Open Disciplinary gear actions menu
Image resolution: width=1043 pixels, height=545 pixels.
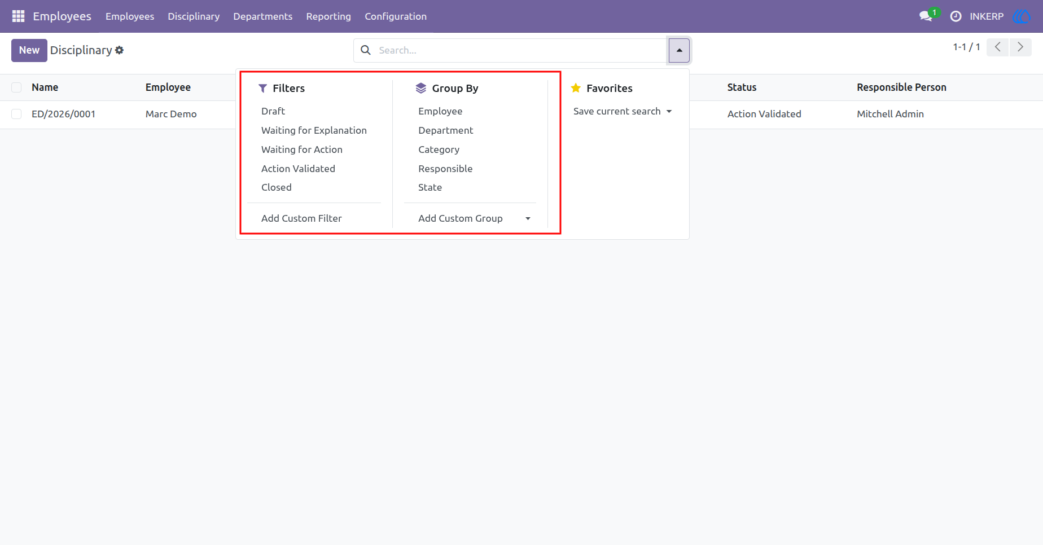[x=119, y=50]
